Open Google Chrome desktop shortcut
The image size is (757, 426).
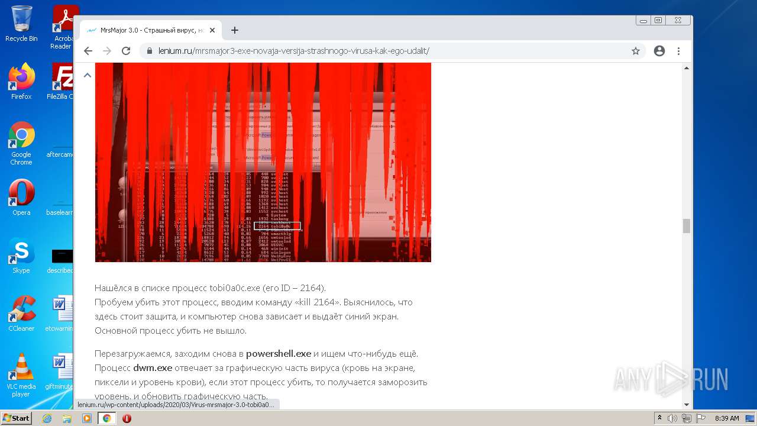tap(21, 143)
